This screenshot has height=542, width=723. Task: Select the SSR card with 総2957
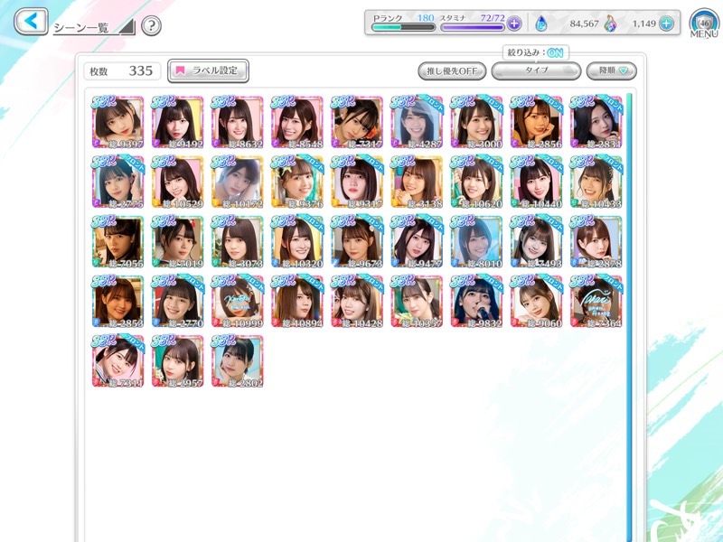coord(177,360)
